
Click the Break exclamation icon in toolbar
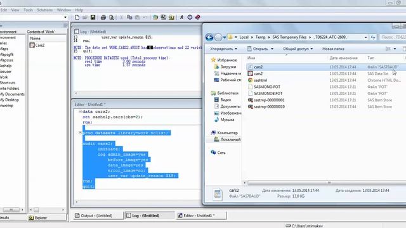pos(190,17)
